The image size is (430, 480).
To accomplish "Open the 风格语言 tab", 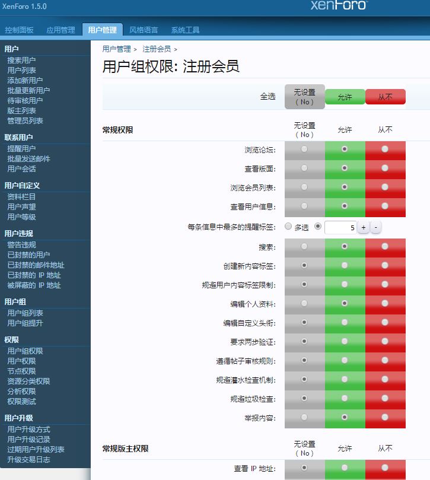I will (144, 30).
